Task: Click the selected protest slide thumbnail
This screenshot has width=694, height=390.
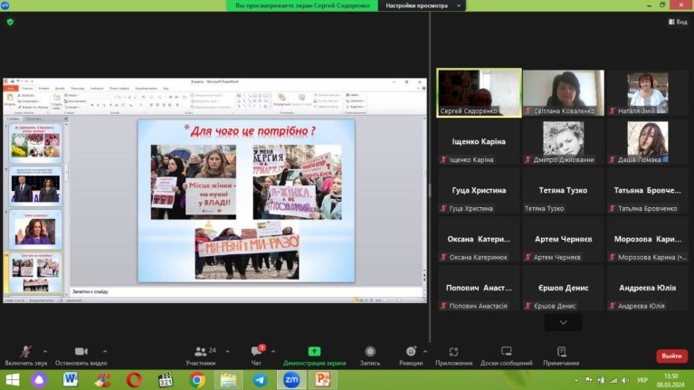Action: [x=35, y=272]
